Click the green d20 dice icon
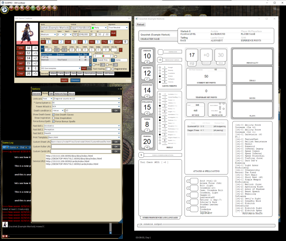Viewport: 286px width, 241px height. 33,8
